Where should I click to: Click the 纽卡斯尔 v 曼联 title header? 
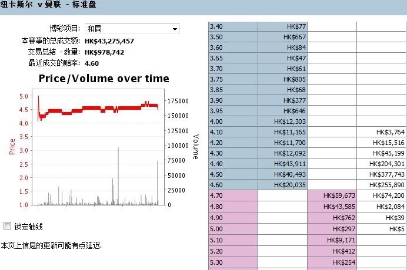pyautogui.click(x=48, y=5)
